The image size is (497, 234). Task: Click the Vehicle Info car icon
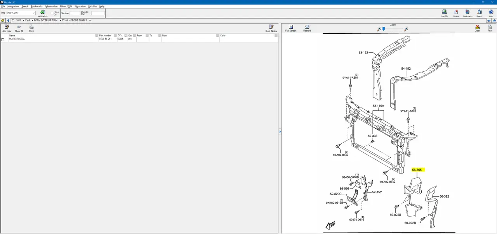pyautogui.click(x=43, y=12)
